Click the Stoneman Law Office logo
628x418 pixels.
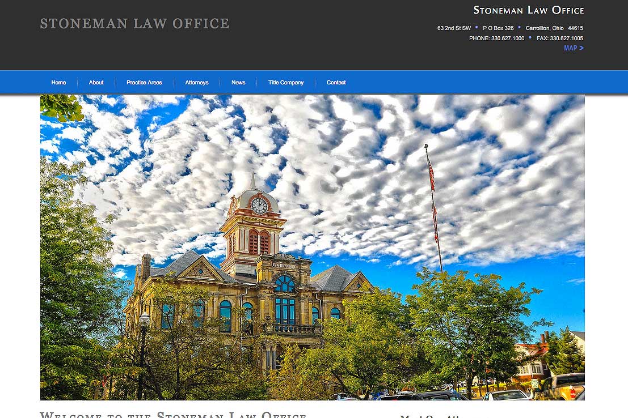point(528,10)
